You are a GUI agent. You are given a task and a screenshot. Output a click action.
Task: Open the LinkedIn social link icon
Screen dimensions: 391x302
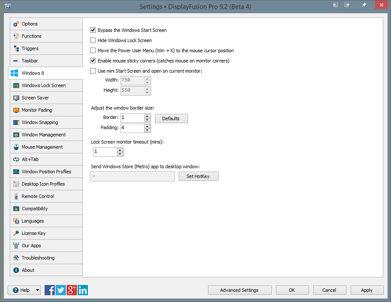point(82,290)
